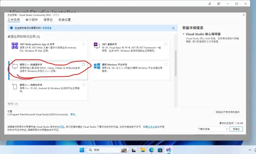The width and height of the screenshot is (256, 154).
Task: Dismiss the blue help banner
Action: [x=173, y=28]
